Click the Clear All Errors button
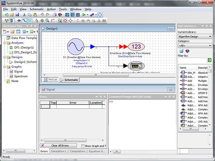215x161 pixels. [59, 146]
